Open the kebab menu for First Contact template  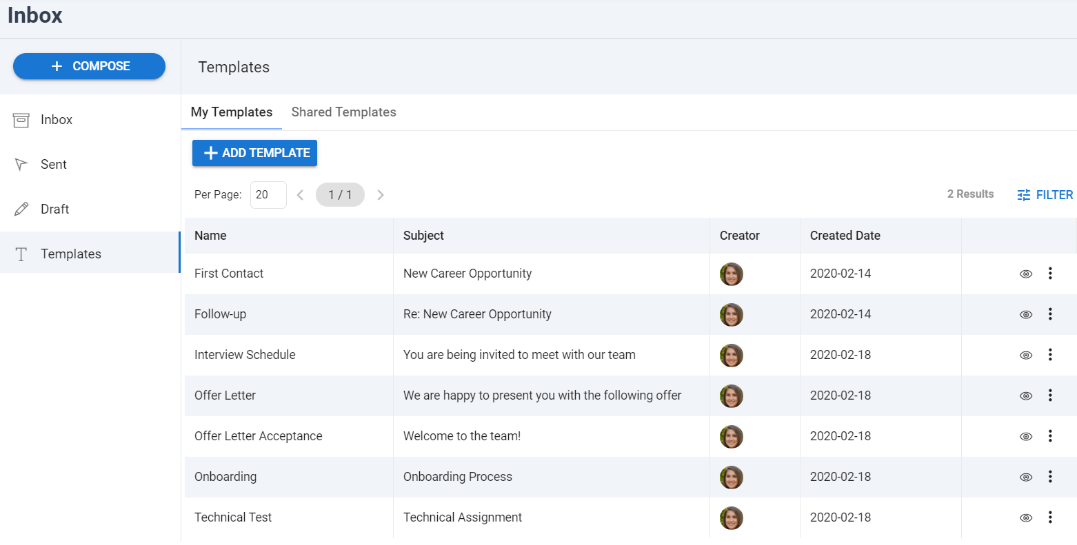(1050, 274)
